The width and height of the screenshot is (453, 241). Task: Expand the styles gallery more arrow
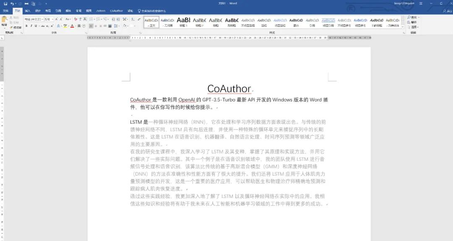[x=403, y=26]
